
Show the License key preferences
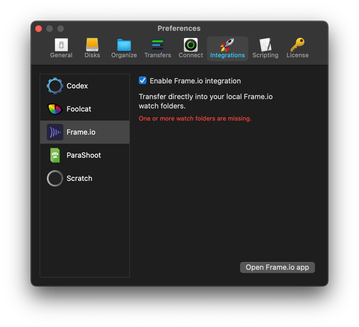coord(297,49)
